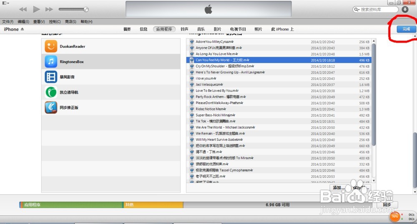This screenshot has height=224, width=417.
Task: Select file Can You Feel My World
Action: pyautogui.click(x=279, y=60)
